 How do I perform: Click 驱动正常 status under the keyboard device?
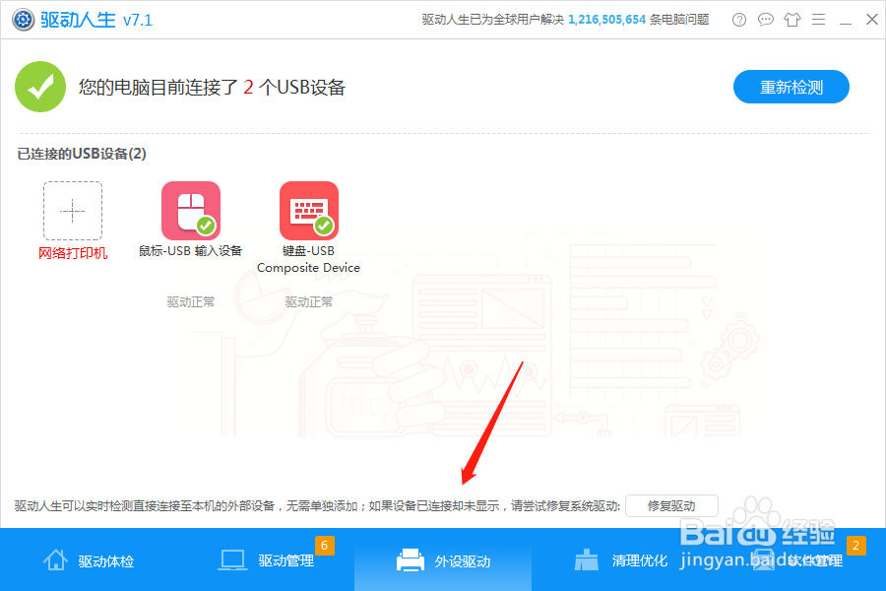point(308,302)
